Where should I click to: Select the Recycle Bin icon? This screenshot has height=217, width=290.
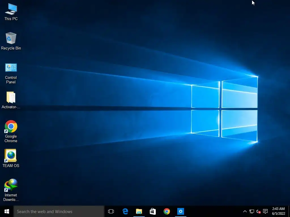point(11,41)
